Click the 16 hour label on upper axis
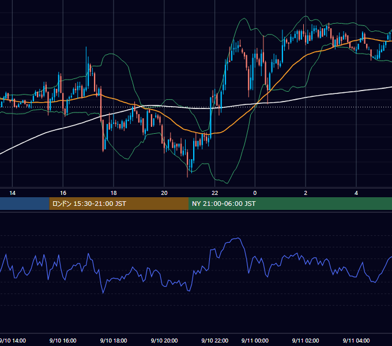 (x=63, y=193)
